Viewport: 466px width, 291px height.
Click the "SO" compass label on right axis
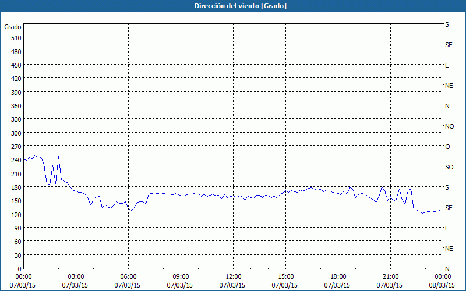coord(449,167)
